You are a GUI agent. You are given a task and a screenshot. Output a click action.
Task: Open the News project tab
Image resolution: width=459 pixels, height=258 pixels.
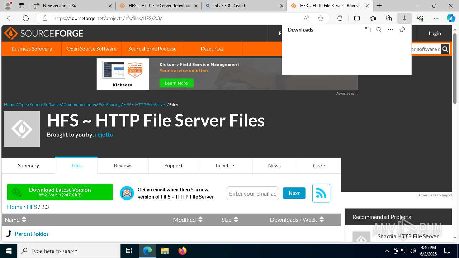click(274, 166)
